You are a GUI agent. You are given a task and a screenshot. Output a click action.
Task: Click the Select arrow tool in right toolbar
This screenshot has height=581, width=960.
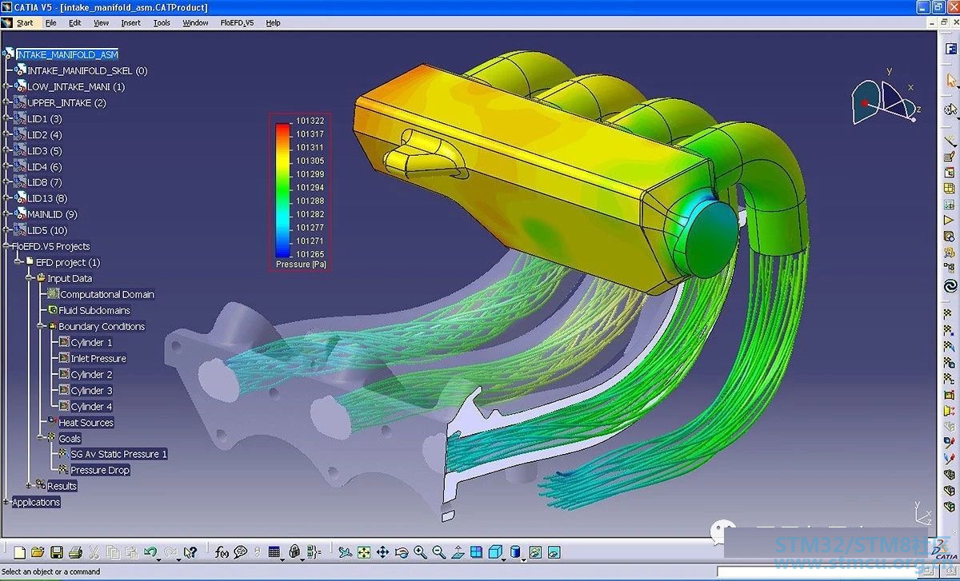pos(950,80)
